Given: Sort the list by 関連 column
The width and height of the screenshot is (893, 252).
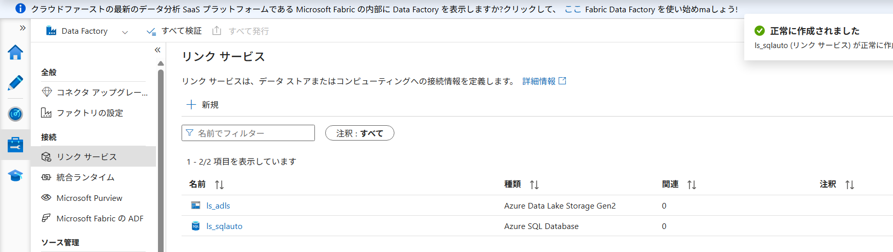Looking at the screenshot, I should pos(691,185).
